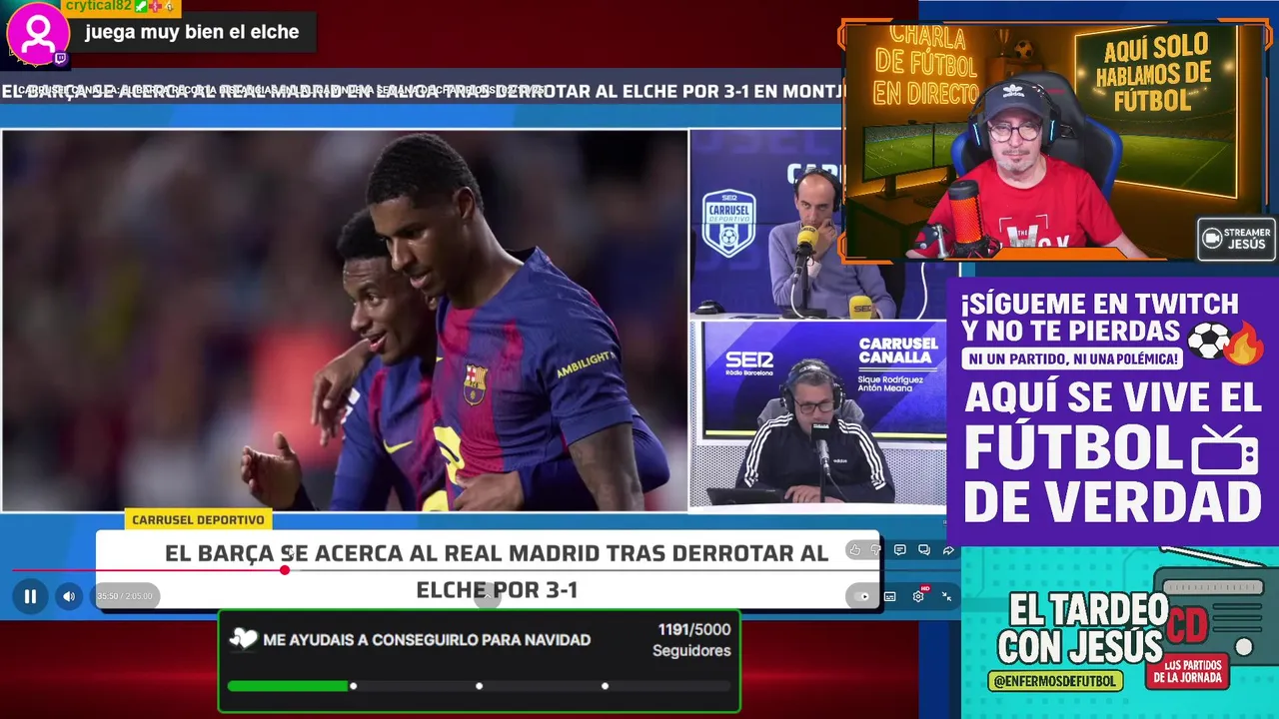The width and height of the screenshot is (1279, 719).
Task: Click 'Me ayudais a conseguirlo para Navidad' text
Action: point(427,639)
